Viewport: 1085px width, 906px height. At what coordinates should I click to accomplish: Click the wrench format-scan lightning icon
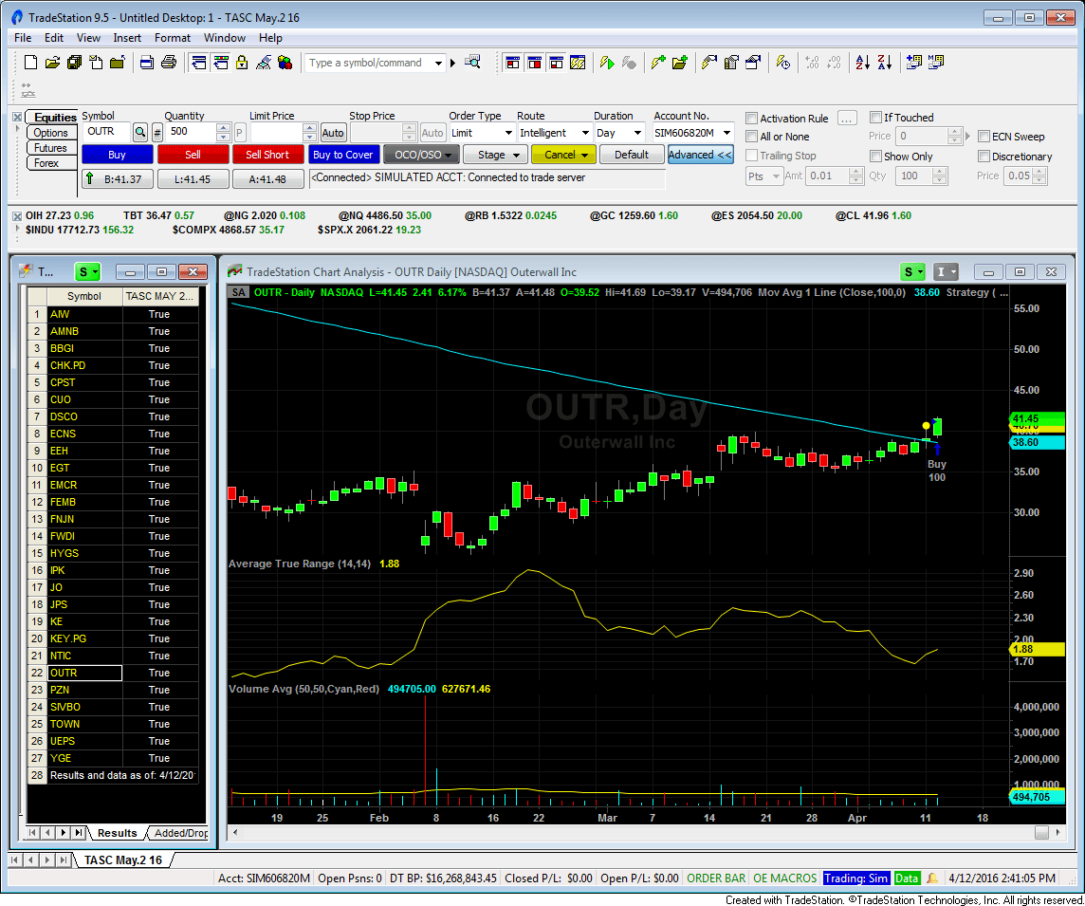709,63
